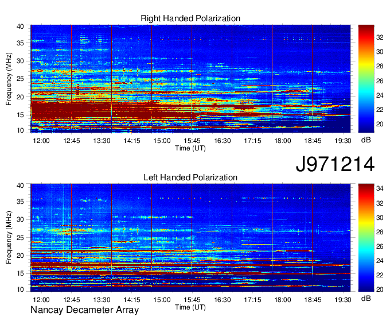Click the 14:15 tick on bottom plot
The image size is (390, 317).
pos(132,300)
